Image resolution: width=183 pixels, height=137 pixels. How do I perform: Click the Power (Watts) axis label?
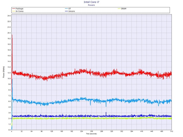pos(4,72)
